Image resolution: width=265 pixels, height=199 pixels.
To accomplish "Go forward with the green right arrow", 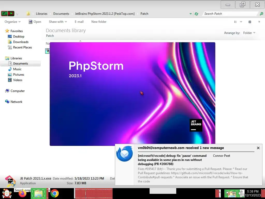I will click(11, 13).
